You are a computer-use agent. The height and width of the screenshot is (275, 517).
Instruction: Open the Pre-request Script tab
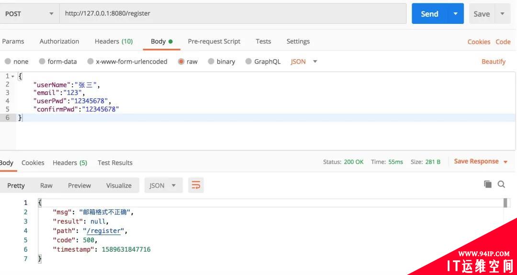point(214,42)
